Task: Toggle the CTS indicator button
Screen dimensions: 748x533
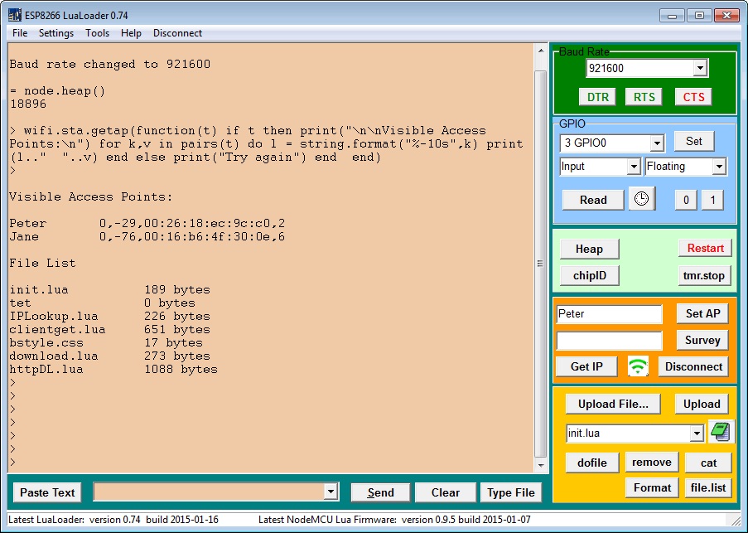Action: pos(693,97)
